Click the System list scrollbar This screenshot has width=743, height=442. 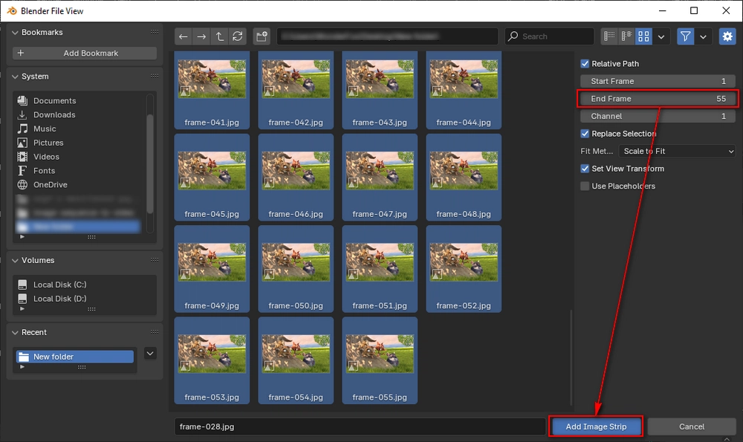tap(150, 163)
